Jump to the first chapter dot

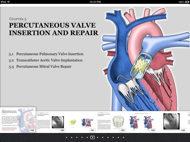click(66, 138)
